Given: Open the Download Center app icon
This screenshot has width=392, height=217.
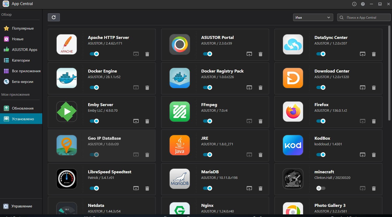Looking at the screenshot, I should (293, 78).
